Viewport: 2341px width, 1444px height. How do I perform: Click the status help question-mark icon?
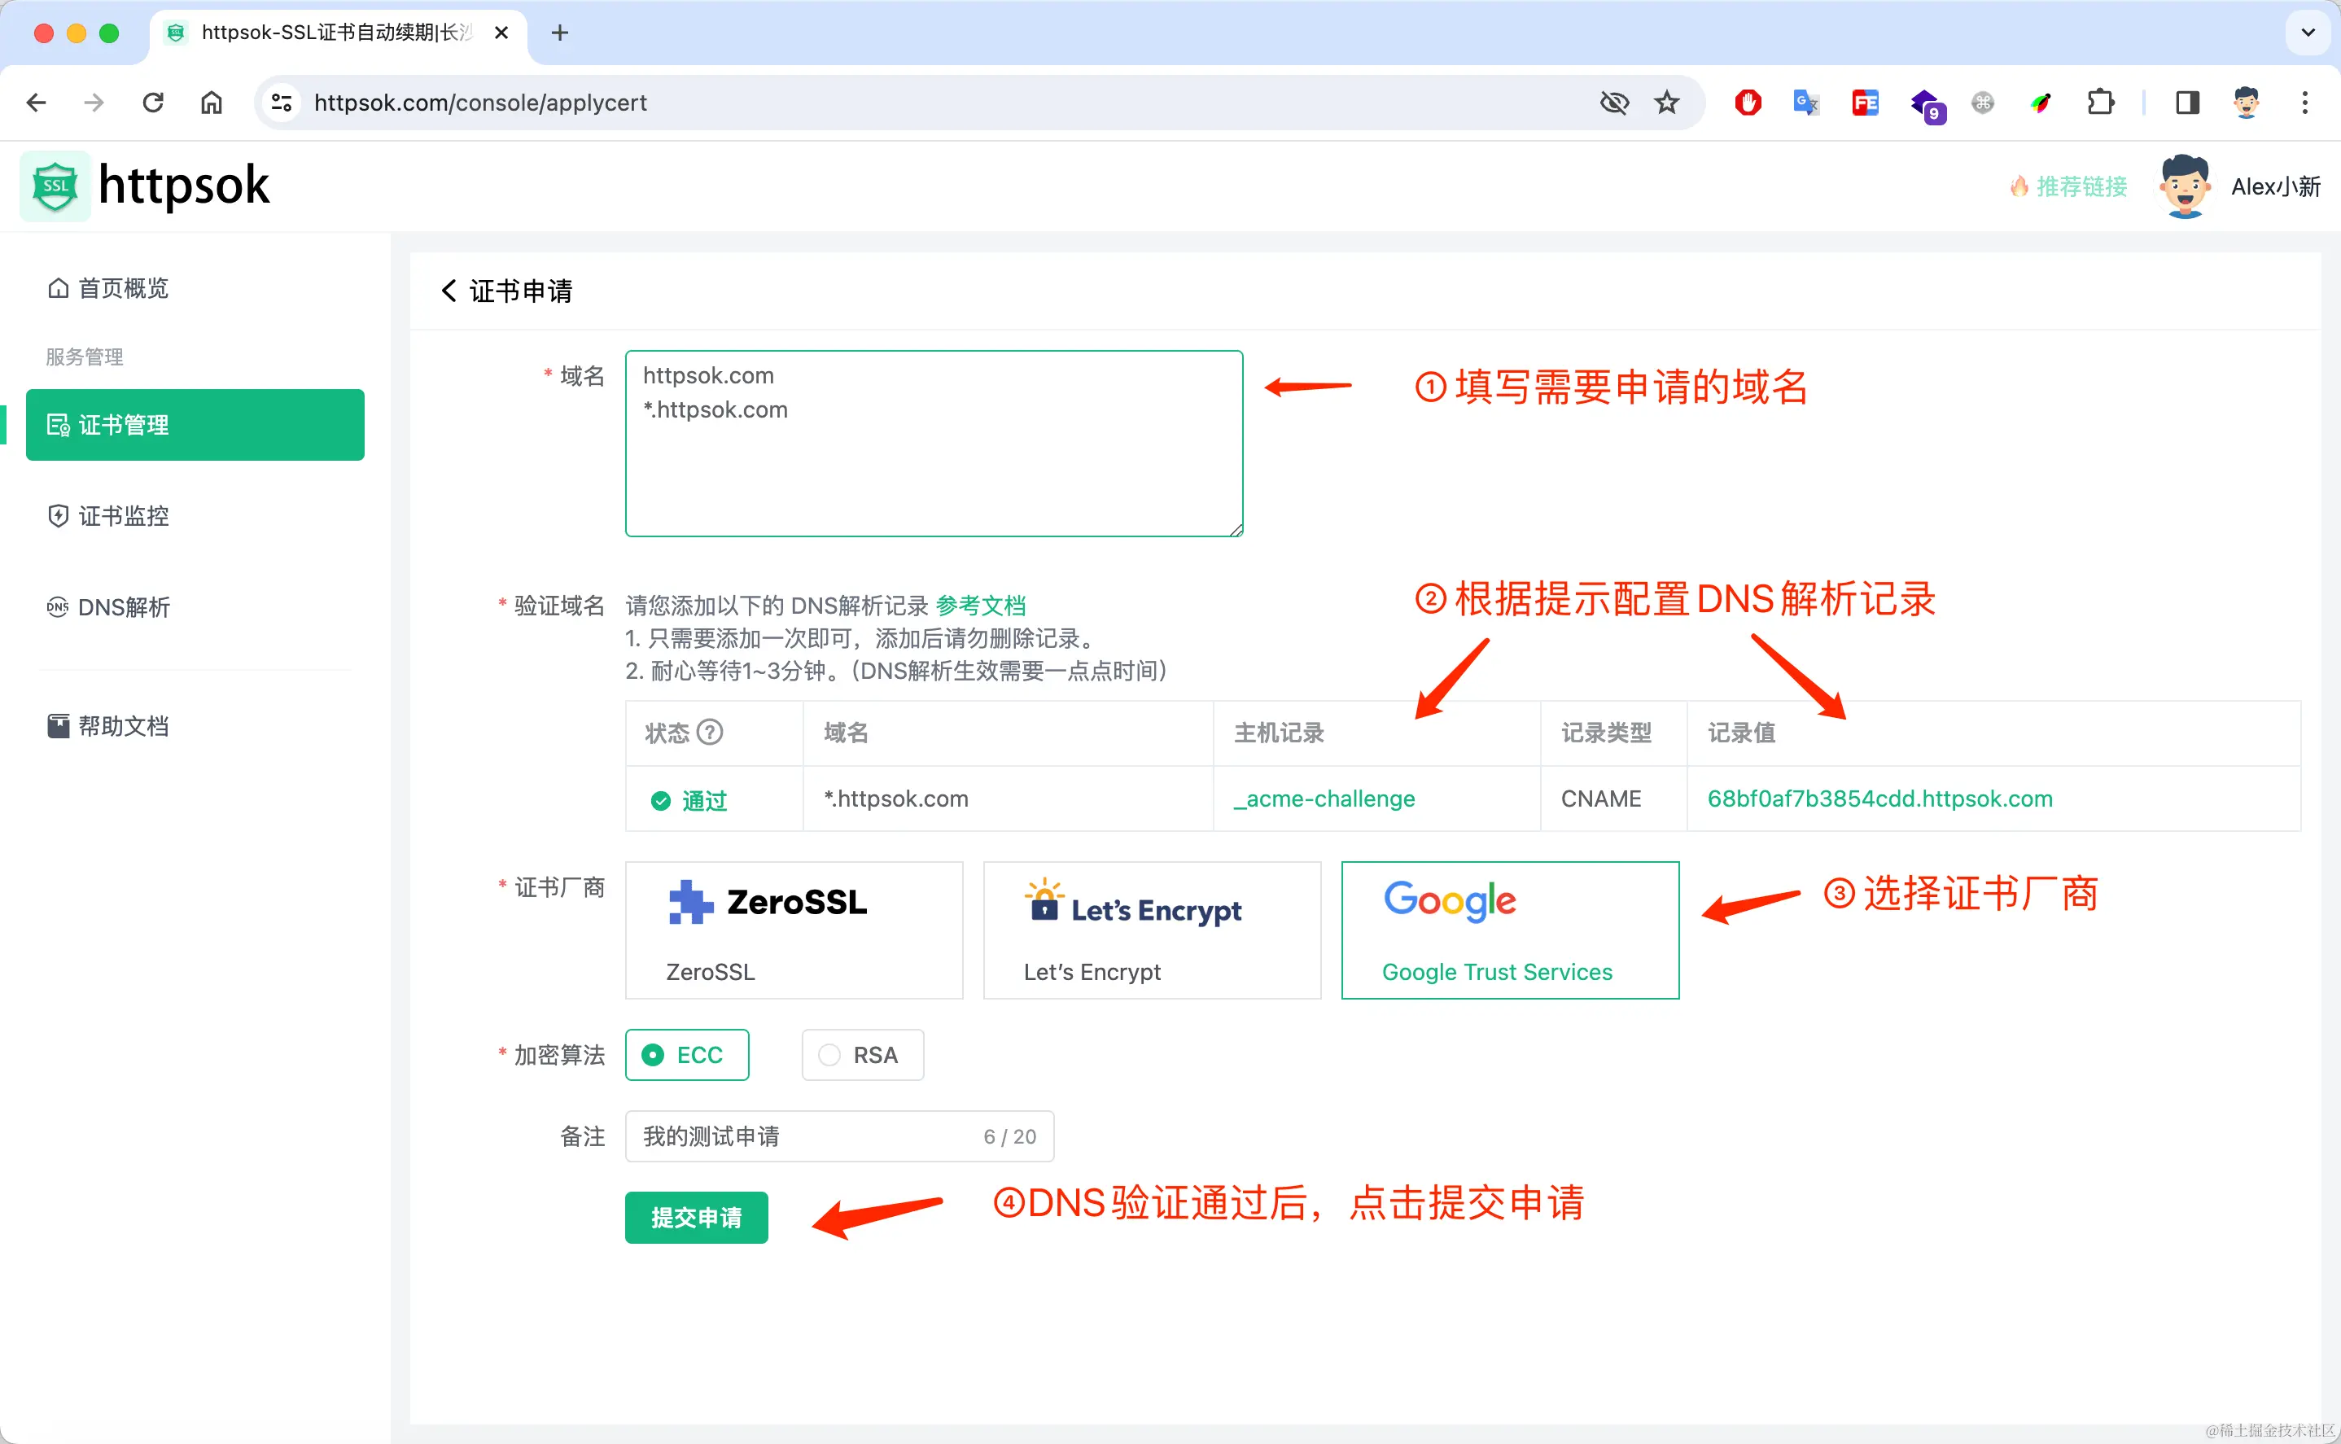[x=709, y=733]
